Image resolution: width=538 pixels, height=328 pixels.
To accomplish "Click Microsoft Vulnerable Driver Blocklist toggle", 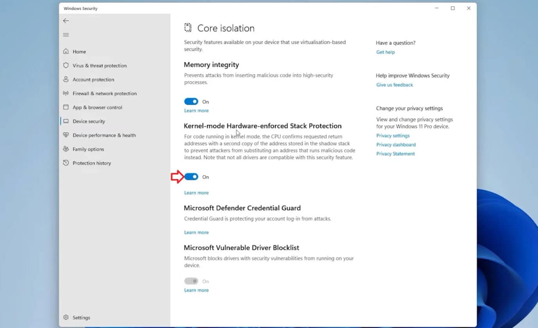I will 191,281.
